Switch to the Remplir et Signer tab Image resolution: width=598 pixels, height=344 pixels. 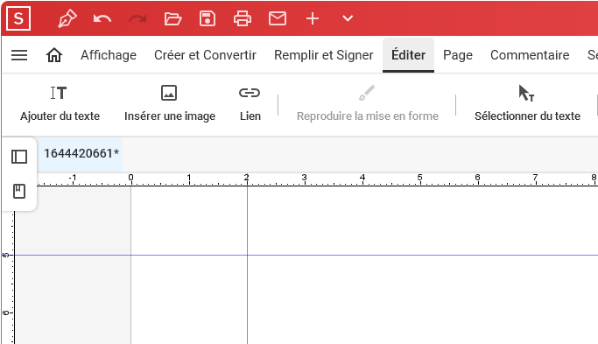(323, 55)
